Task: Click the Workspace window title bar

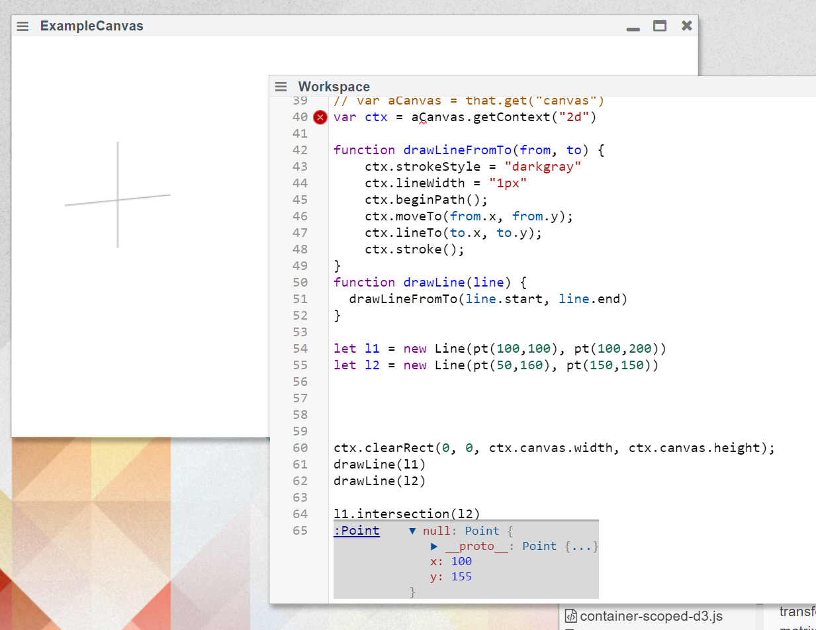Action: 529,87
